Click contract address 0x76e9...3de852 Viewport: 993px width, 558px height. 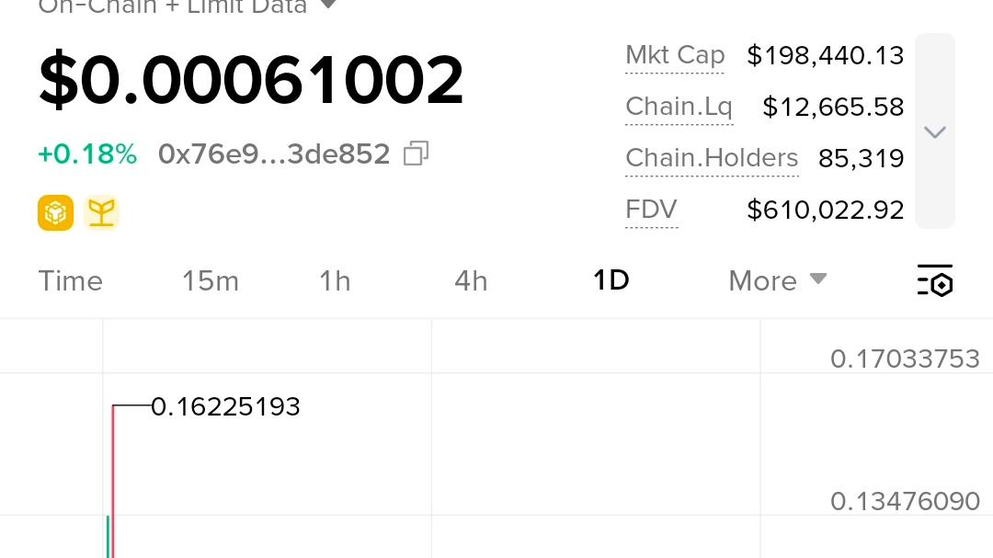274,154
